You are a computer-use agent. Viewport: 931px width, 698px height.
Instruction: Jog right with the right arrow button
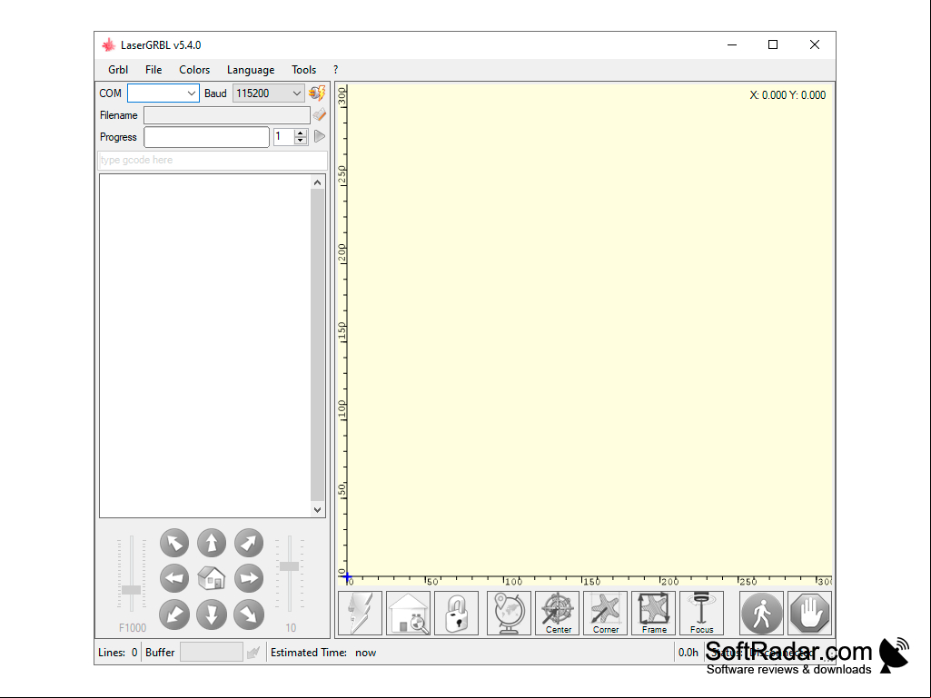click(249, 578)
